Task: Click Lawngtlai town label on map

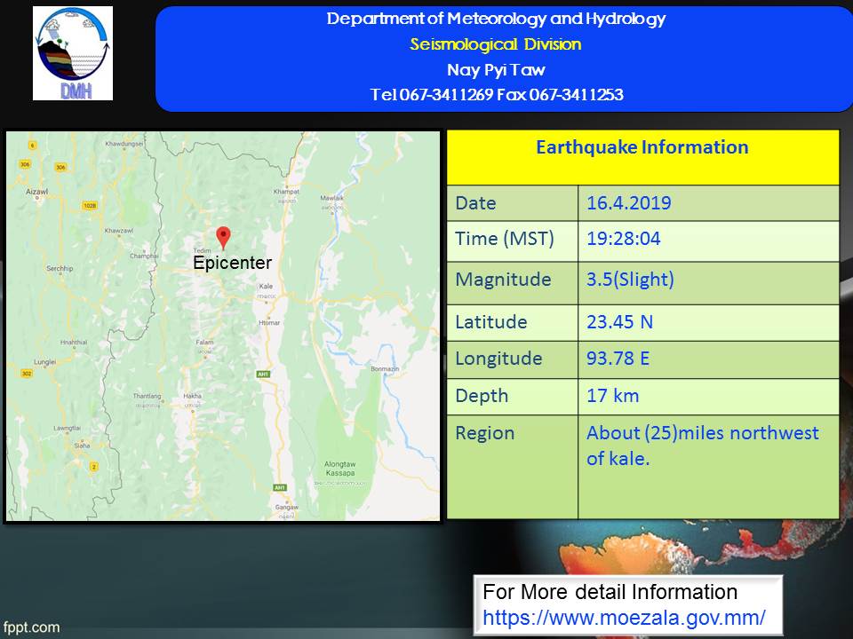Action: tap(67, 428)
